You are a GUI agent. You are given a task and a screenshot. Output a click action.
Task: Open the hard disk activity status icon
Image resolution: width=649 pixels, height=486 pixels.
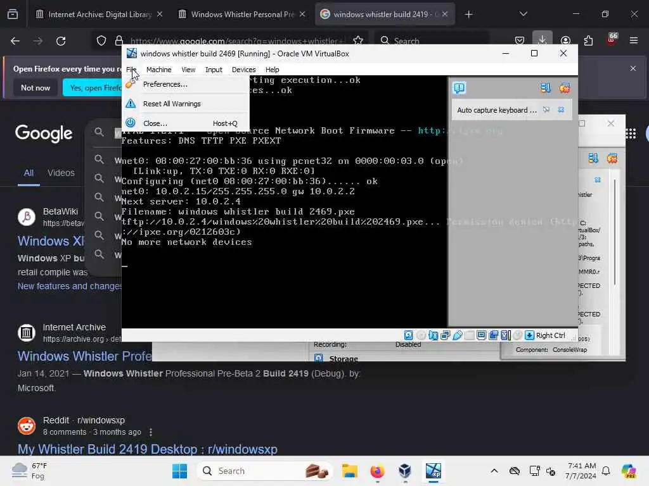click(x=409, y=335)
